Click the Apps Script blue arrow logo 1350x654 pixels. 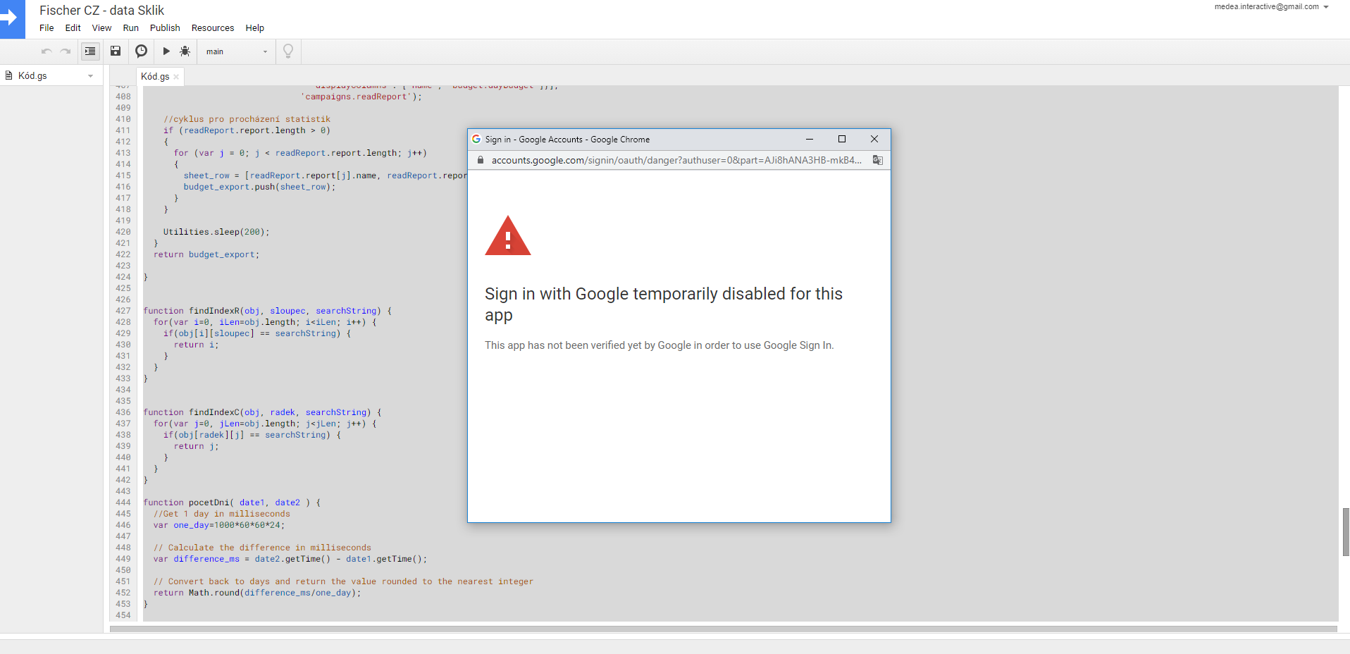pos(12,19)
